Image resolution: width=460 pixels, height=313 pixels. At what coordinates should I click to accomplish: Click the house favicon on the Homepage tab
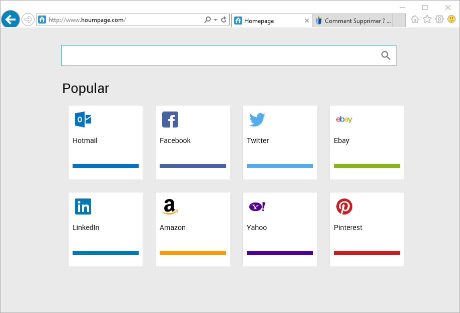pyautogui.click(x=238, y=20)
